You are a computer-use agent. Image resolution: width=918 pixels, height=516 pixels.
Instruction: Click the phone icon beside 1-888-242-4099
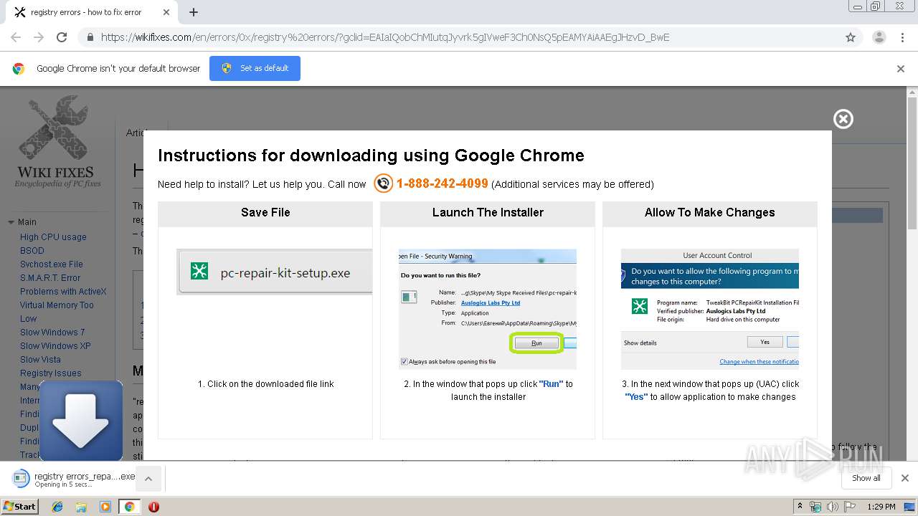coord(384,183)
